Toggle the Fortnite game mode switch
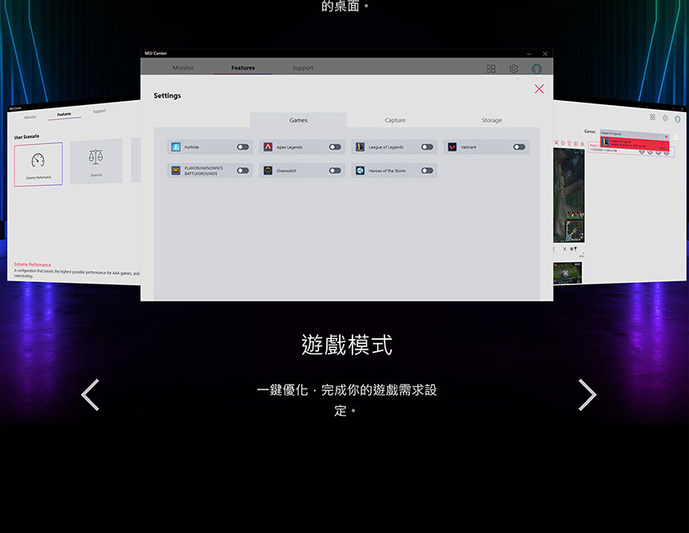Screen dimensions: 689x533 click(x=243, y=147)
